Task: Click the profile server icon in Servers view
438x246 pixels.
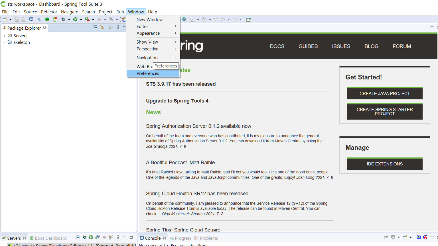Action: 98,237
